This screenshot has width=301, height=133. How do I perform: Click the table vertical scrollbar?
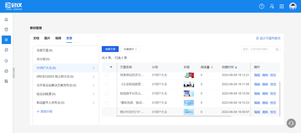pyautogui.click(x=280, y=99)
